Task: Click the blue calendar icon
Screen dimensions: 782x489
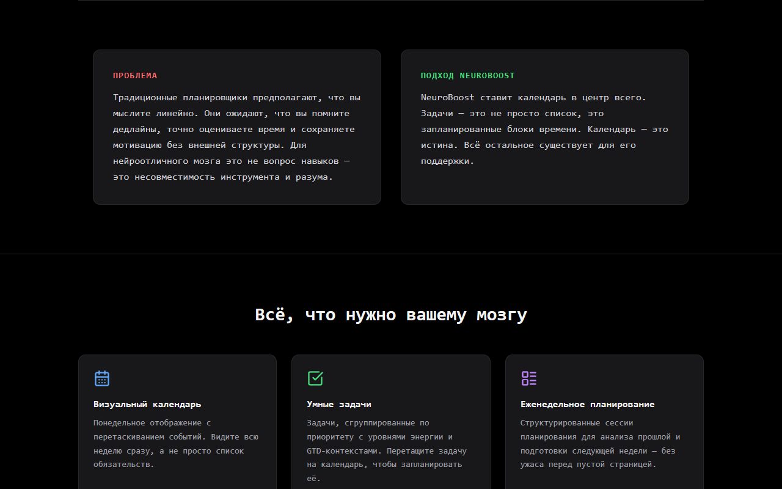Action: coord(102,378)
